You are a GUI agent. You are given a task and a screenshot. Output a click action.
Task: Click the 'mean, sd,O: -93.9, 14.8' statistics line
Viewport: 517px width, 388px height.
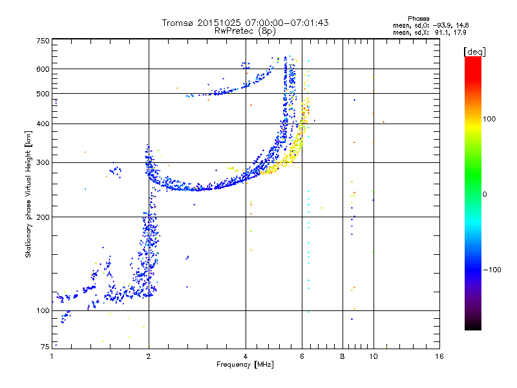(x=430, y=25)
